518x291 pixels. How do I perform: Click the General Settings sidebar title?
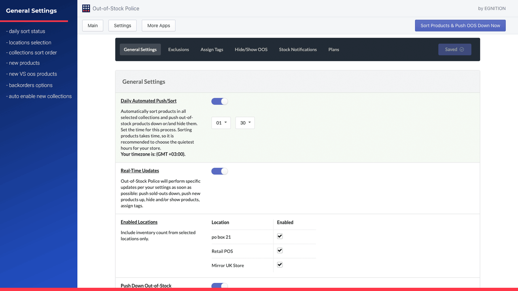click(x=31, y=11)
